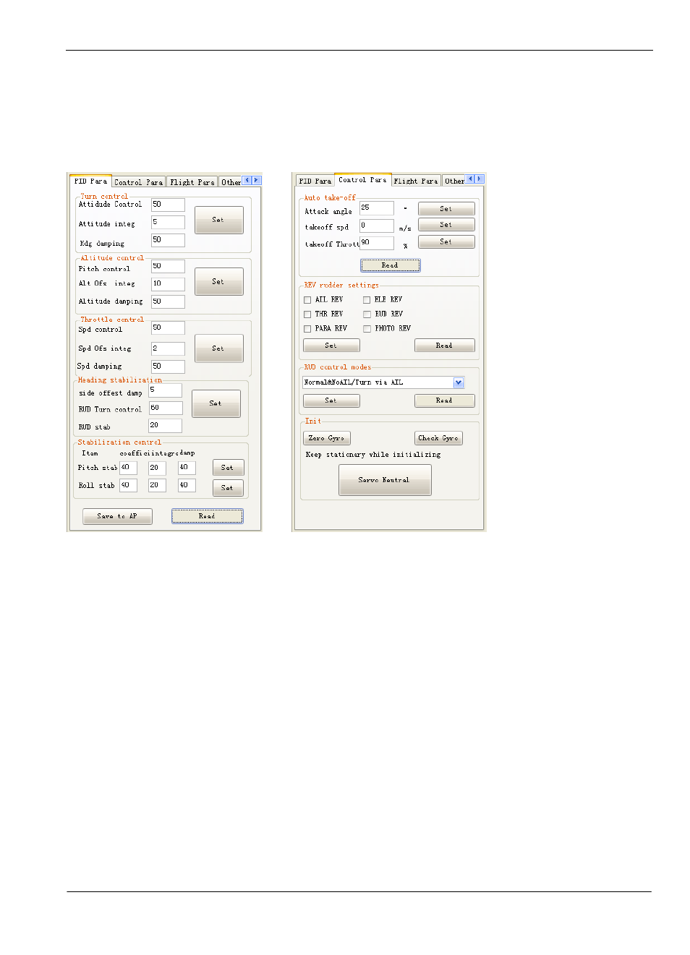The image size is (690, 955).
Task: Check the PARA REV option
Action: [307, 329]
